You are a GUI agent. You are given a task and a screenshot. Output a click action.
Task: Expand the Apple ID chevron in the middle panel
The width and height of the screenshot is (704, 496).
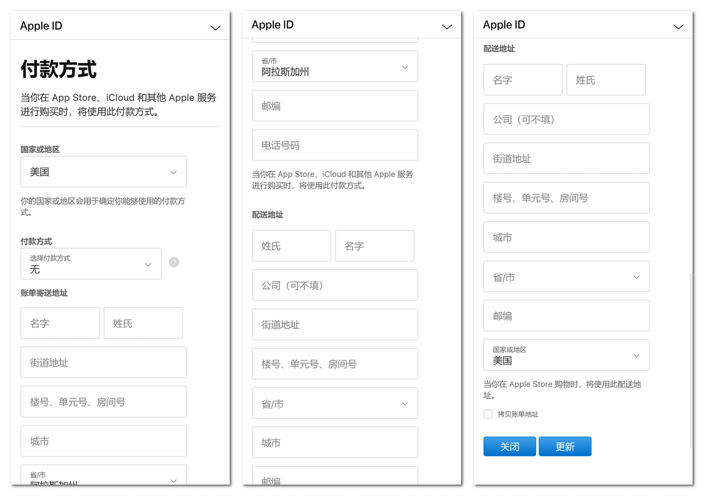[447, 27]
